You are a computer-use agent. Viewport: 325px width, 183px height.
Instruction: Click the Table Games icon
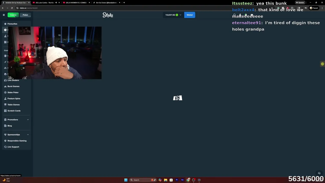(5, 105)
